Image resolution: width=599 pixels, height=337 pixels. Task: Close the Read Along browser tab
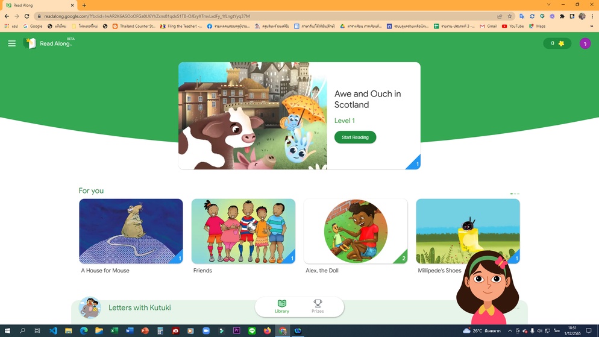(x=72, y=5)
